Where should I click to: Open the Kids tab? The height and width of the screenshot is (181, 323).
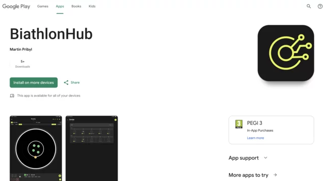pyautogui.click(x=92, y=7)
